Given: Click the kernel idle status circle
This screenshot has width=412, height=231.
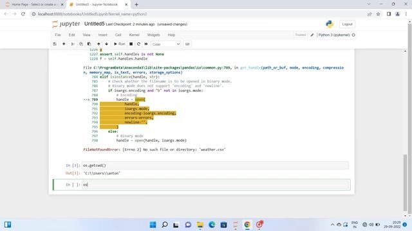Looking at the screenshot, I should [x=353, y=35].
